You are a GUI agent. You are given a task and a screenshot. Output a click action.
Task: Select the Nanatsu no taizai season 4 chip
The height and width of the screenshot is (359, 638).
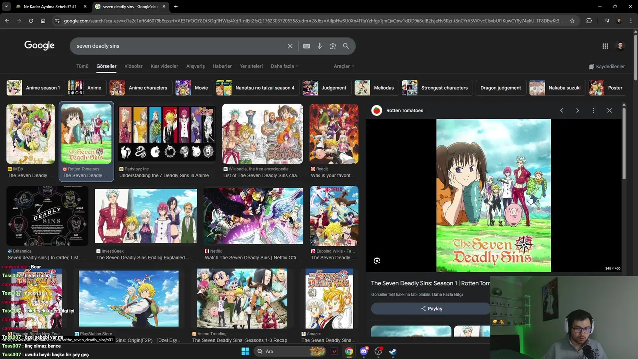click(x=257, y=88)
